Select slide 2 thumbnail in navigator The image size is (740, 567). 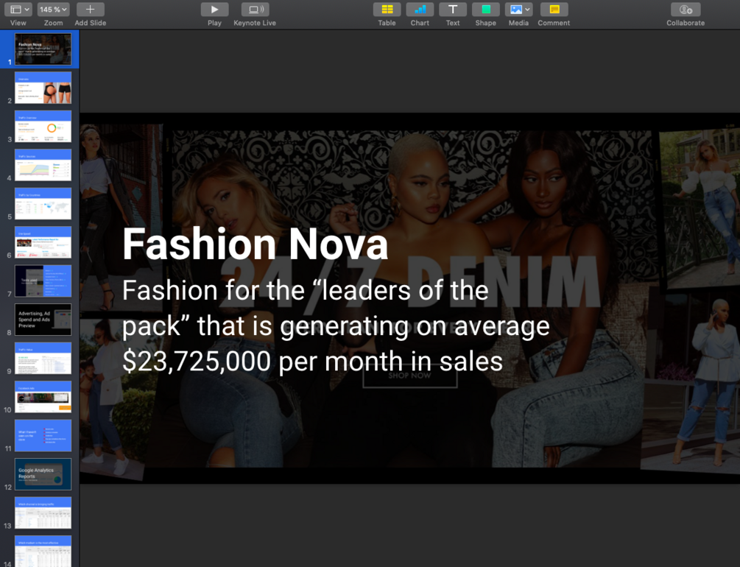pos(43,88)
